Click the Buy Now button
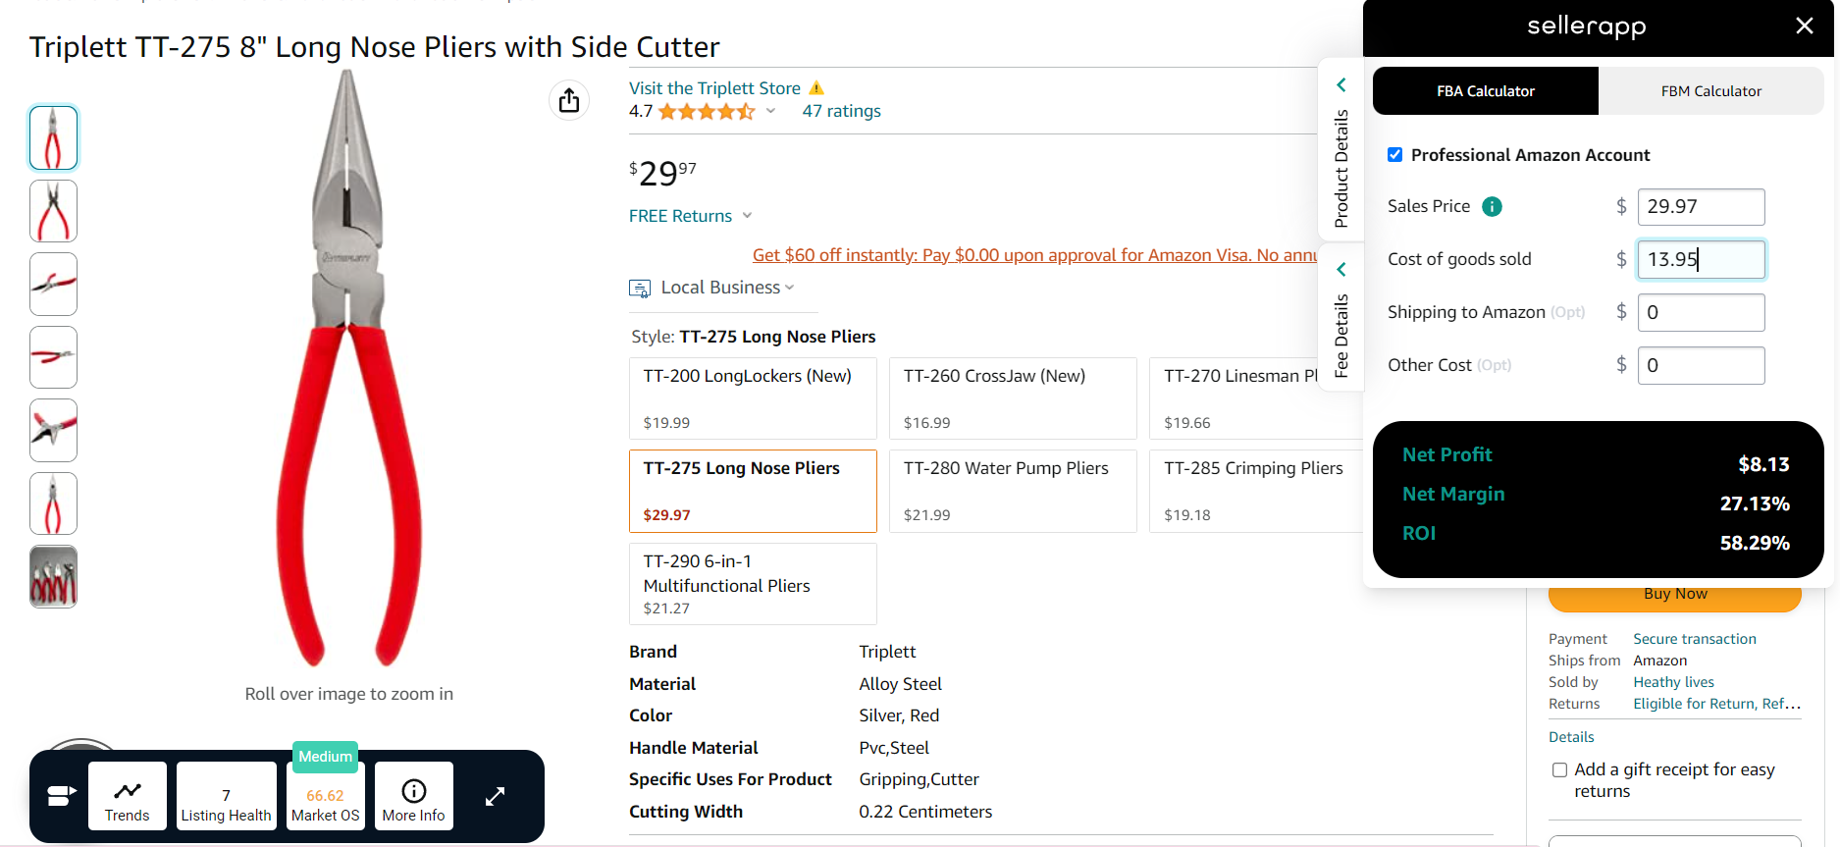 point(1674,595)
